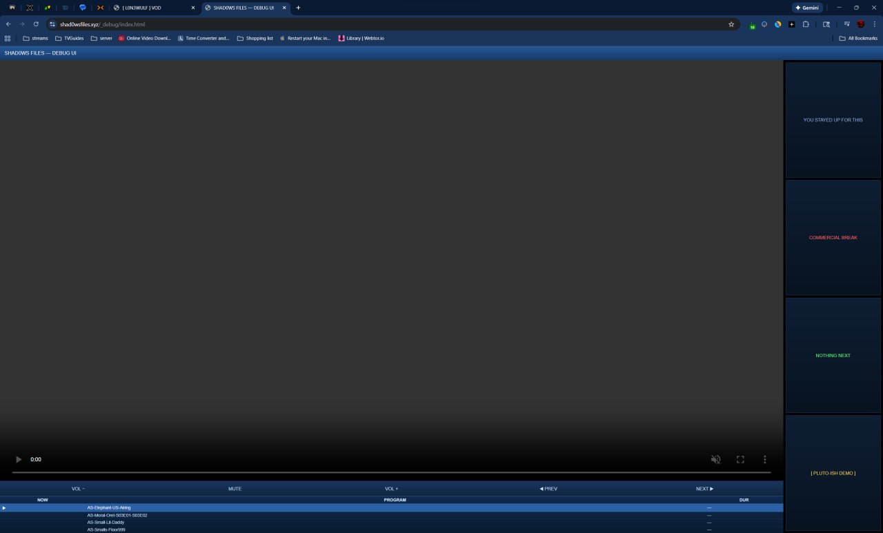Expand the All Bookmarks folder
The width and height of the screenshot is (883, 533).
pos(858,39)
